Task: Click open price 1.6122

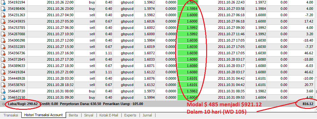Action: pos(150,72)
